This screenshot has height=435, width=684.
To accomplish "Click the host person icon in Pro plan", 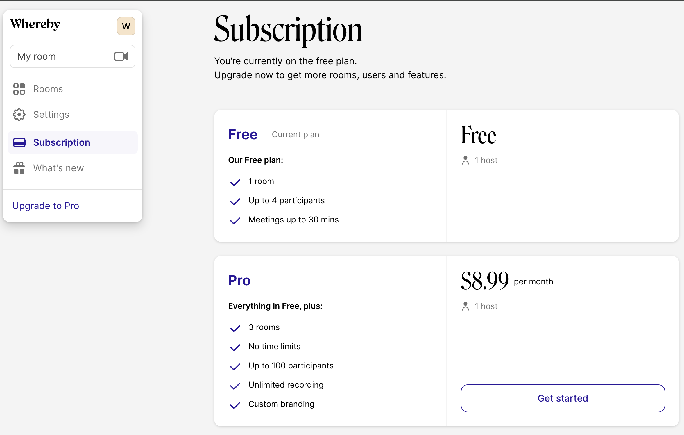I will [x=465, y=306].
